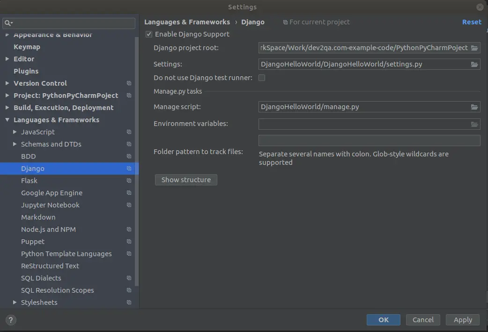This screenshot has width=488, height=332.
Task: Collapse Languages & Frameworks section
Action: click(x=7, y=120)
